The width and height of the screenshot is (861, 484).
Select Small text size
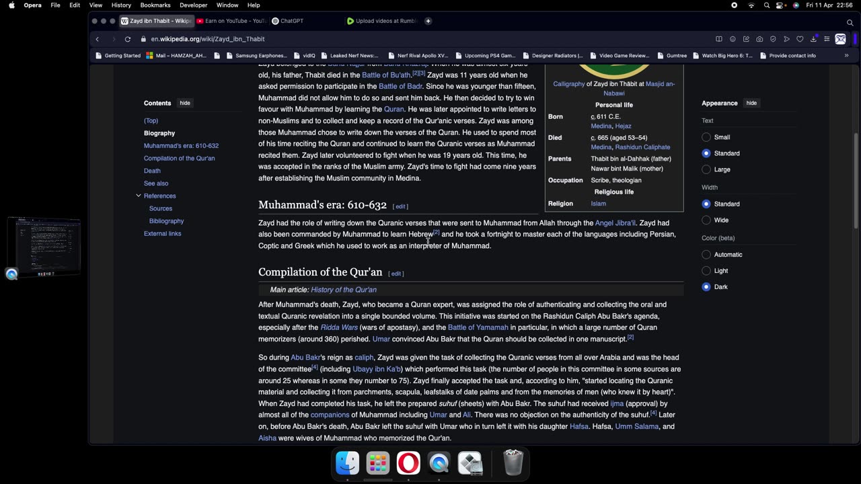(x=706, y=137)
